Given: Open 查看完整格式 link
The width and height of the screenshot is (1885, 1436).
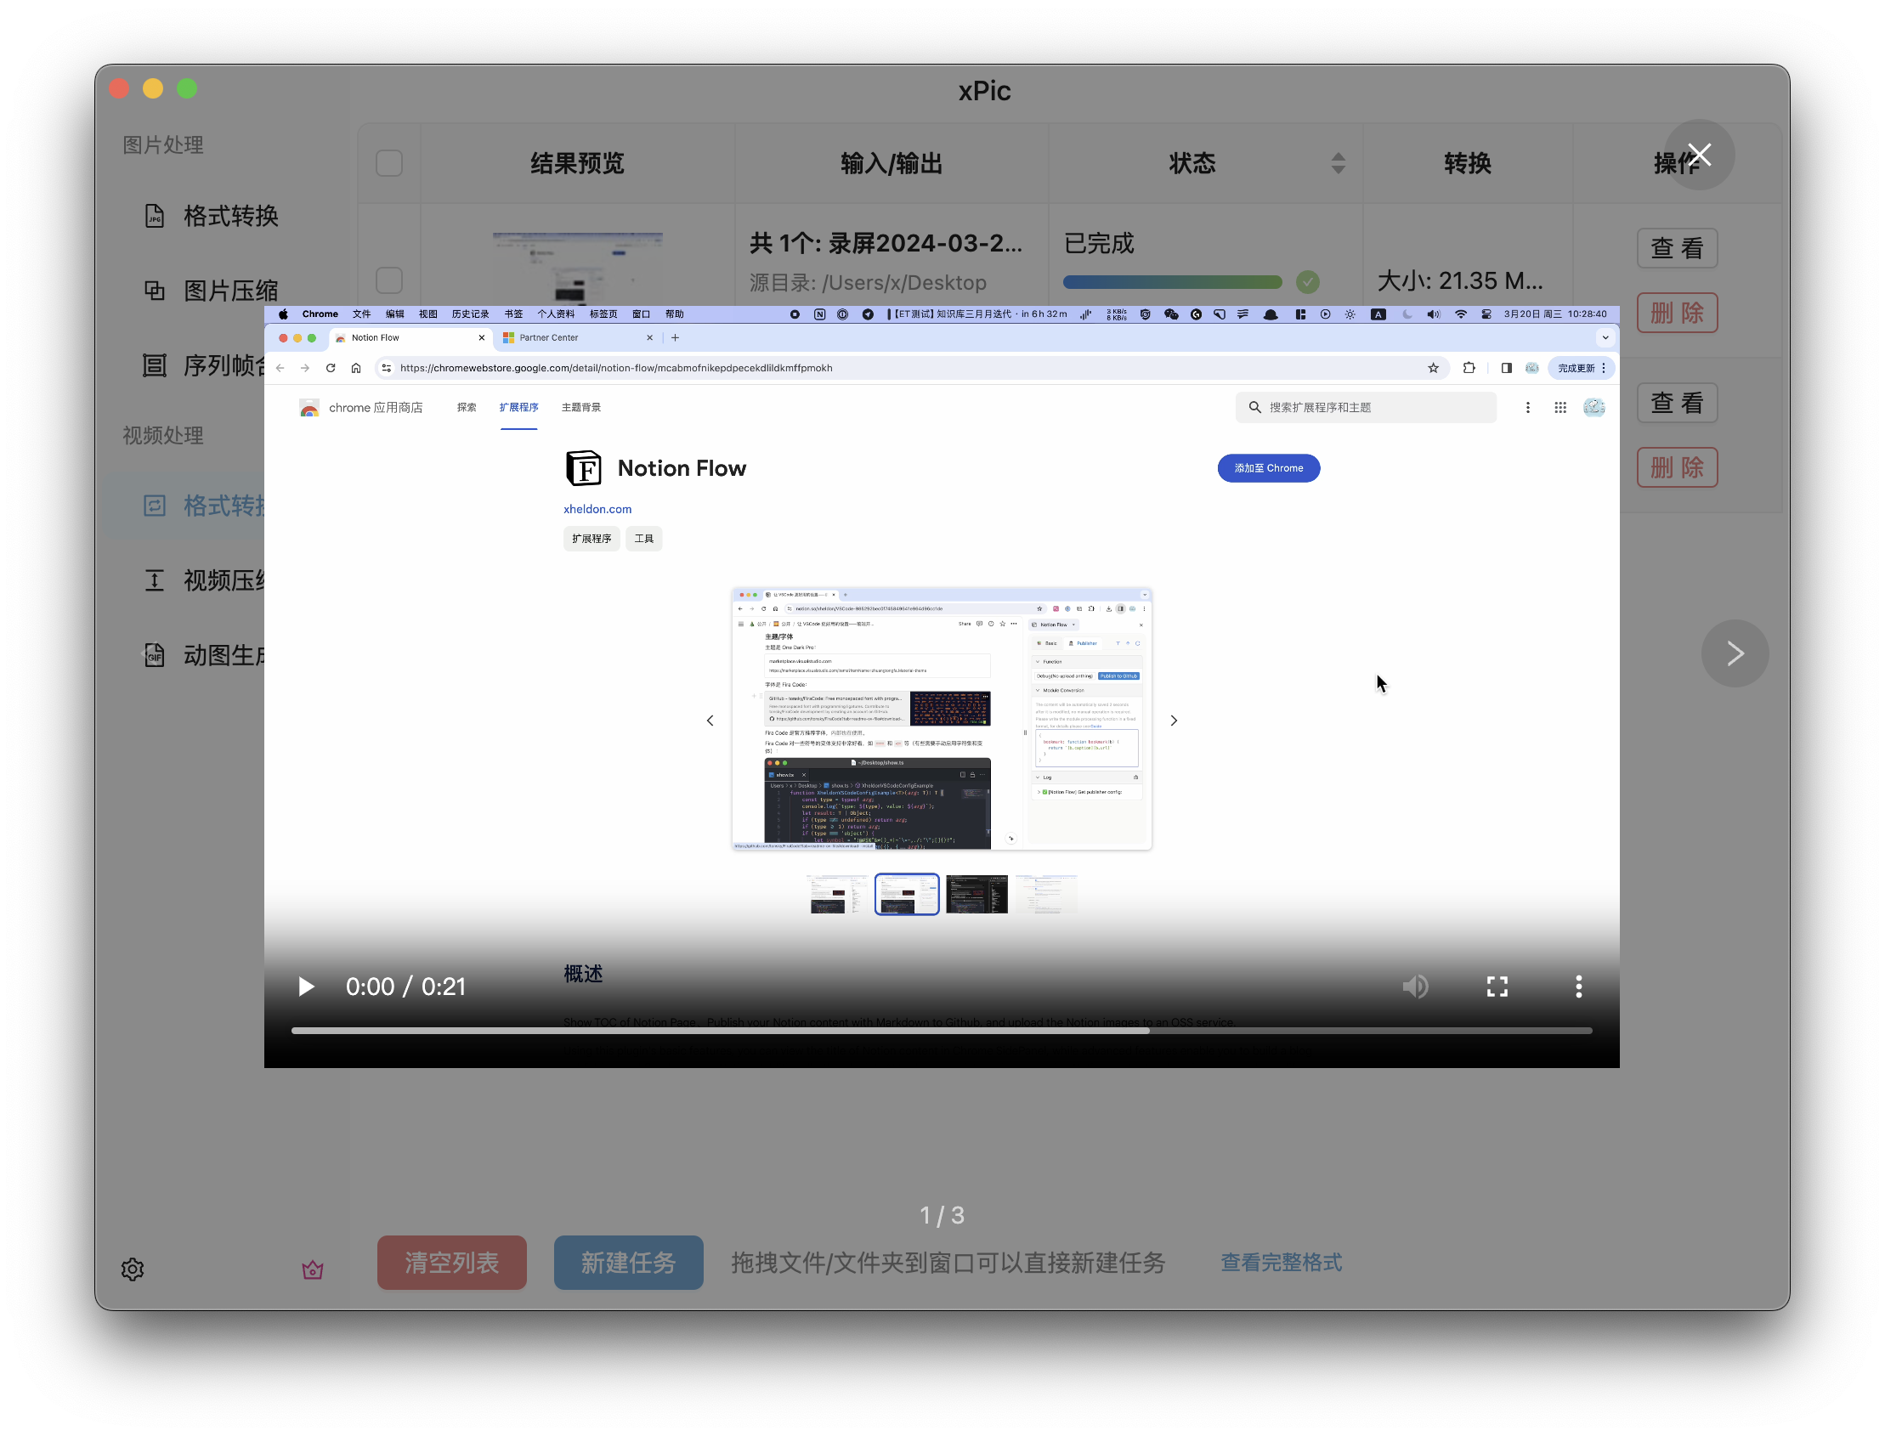Looking at the screenshot, I should tap(1281, 1262).
